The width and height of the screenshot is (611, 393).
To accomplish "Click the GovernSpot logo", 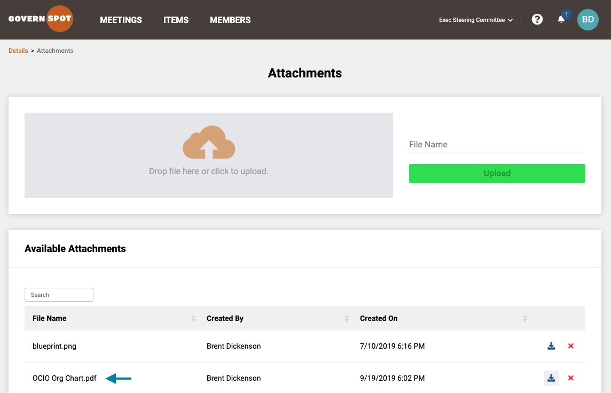I will (41, 19).
